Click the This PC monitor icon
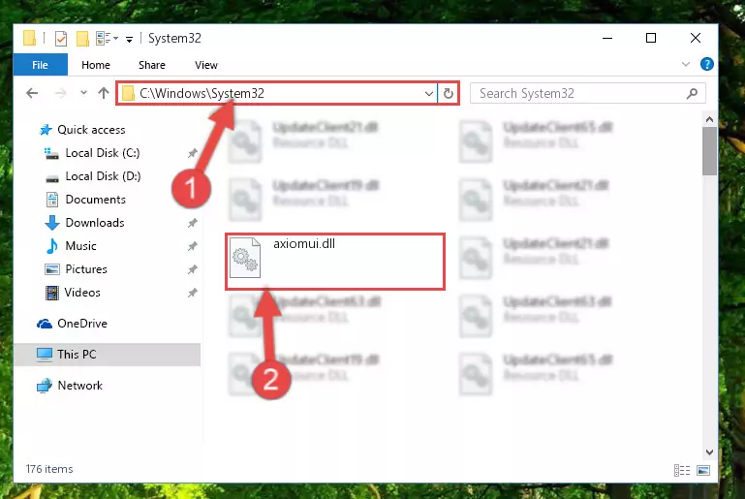The width and height of the screenshot is (745, 499). (45, 355)
